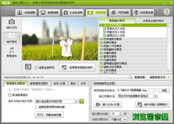
Task: Select the 相片特效 sidebar icon
Action: pyautogui.click(x=12, y=38)
